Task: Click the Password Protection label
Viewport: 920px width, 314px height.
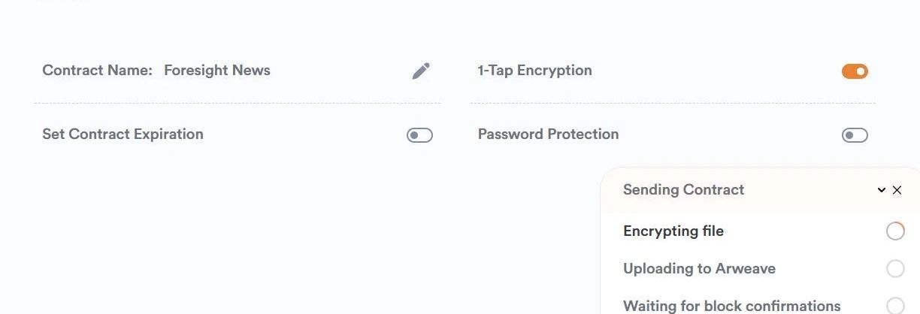Action: [x=549, y=134]
